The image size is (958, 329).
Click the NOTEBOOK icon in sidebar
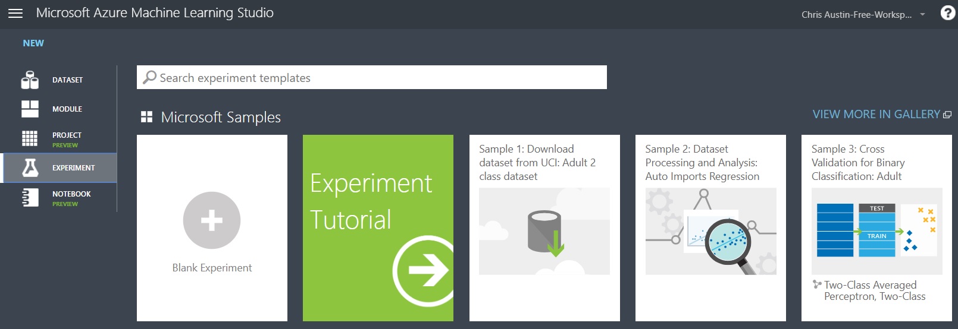(x=30, y=197)
